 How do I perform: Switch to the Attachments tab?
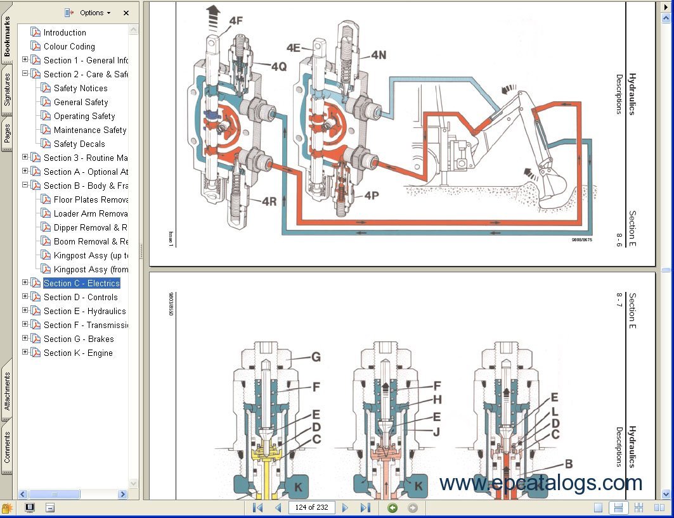pyautogui.click(x=6, y=391)
